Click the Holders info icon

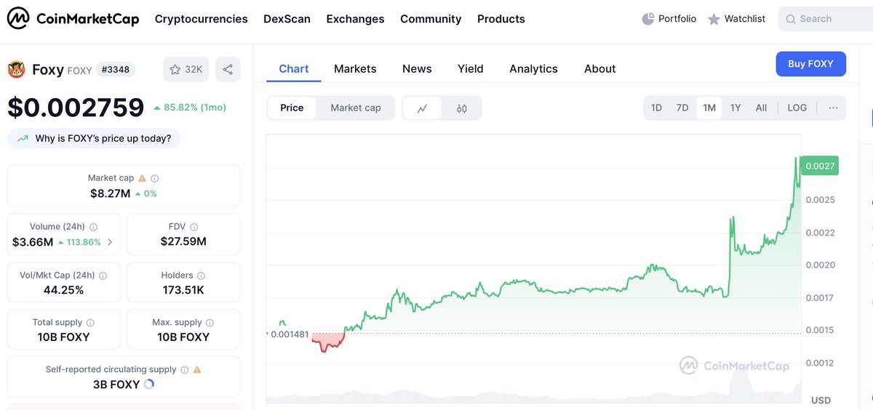201,276
